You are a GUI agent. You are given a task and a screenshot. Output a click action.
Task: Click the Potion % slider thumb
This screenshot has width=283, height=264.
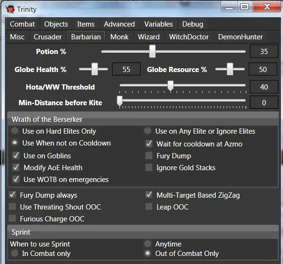[x=152, y=52]
